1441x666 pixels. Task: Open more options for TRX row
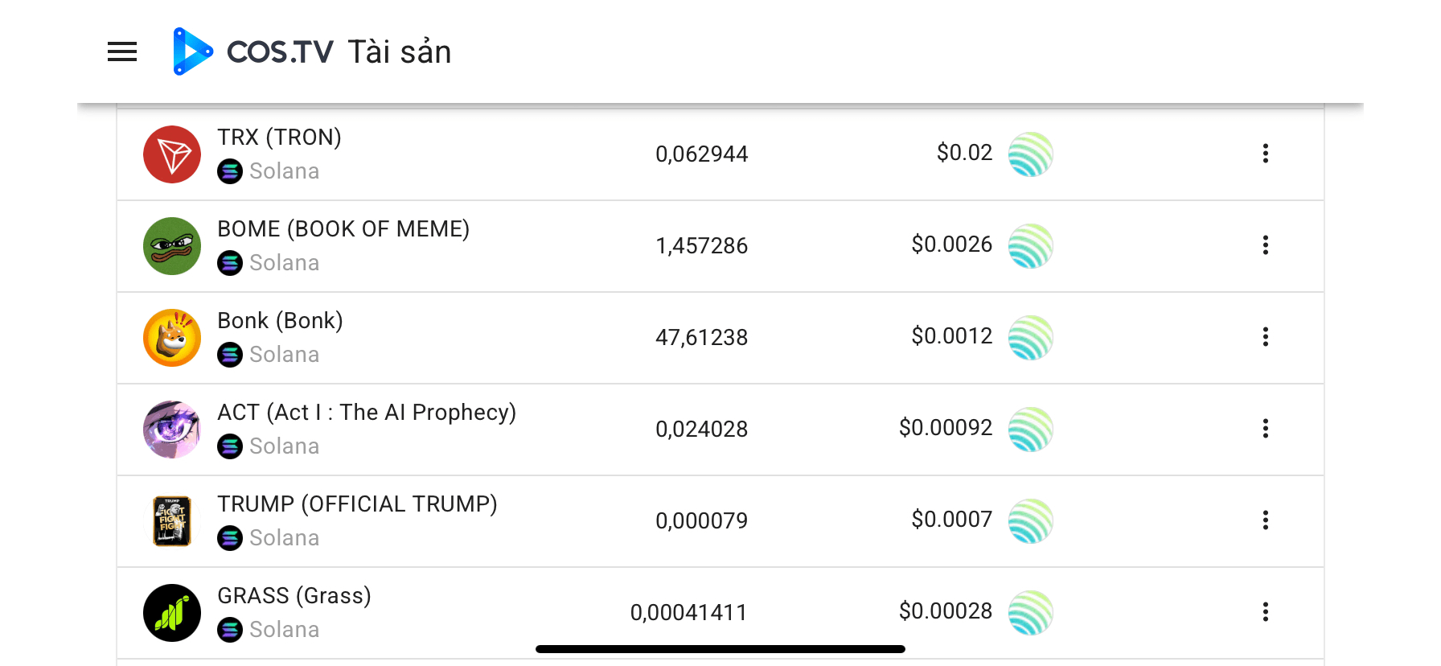point(1266,154)
